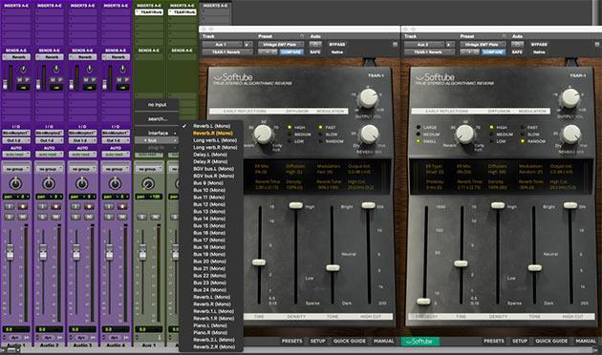Click the Reverb Mix knob in Aux 1 plugin
Viewport: 602px width, 355px height.
coord(370,135)
